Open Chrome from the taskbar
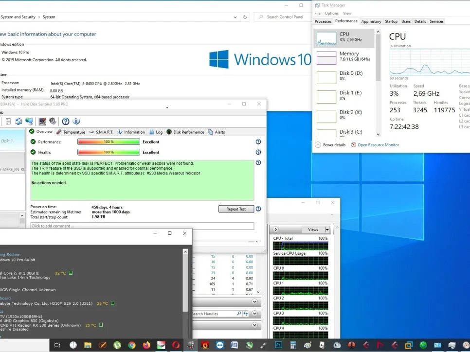470x352 pixels. pos(132,345)
